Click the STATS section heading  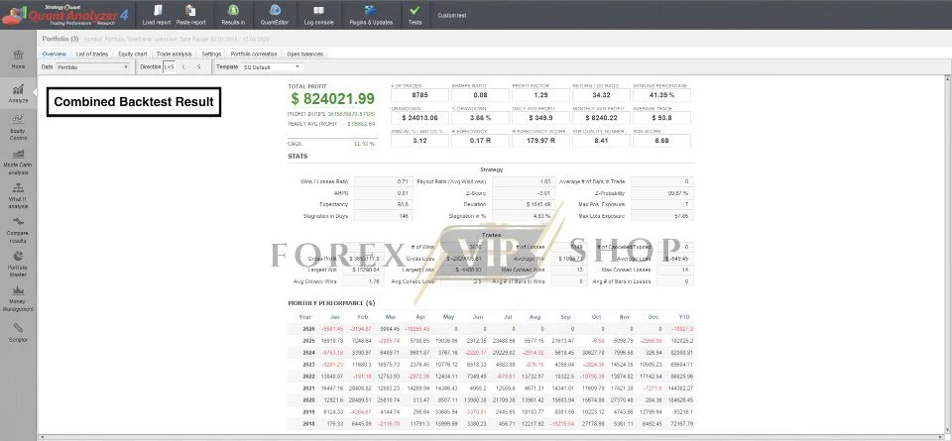297,157
